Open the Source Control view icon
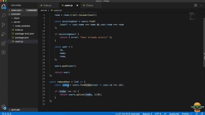Screen dimensions: 205x115 (4, 25)
